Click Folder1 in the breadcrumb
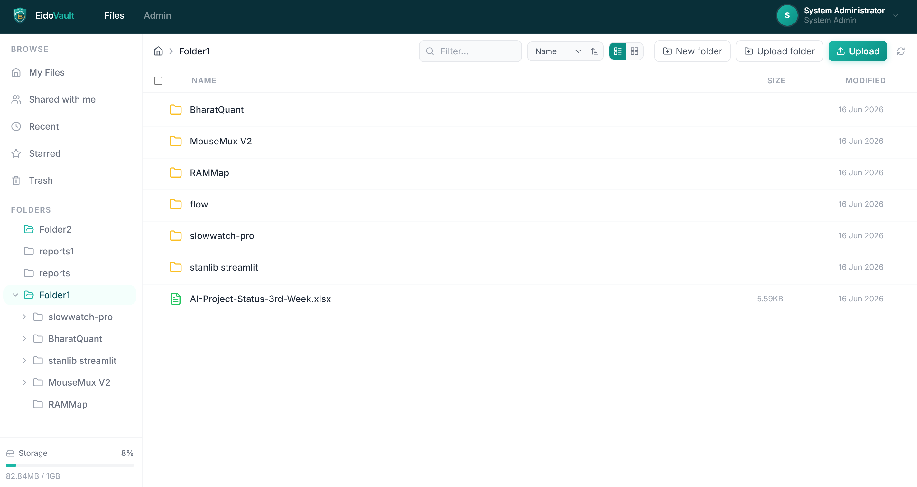The width and height of the screenshot is (917, 487). [194, 51]
